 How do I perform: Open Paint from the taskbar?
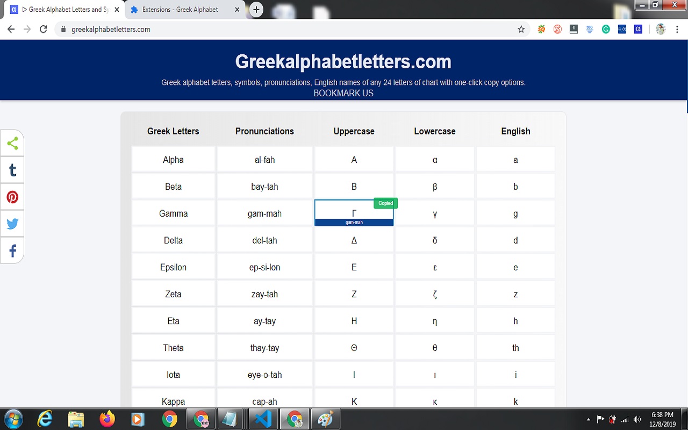tap(326, 419)
